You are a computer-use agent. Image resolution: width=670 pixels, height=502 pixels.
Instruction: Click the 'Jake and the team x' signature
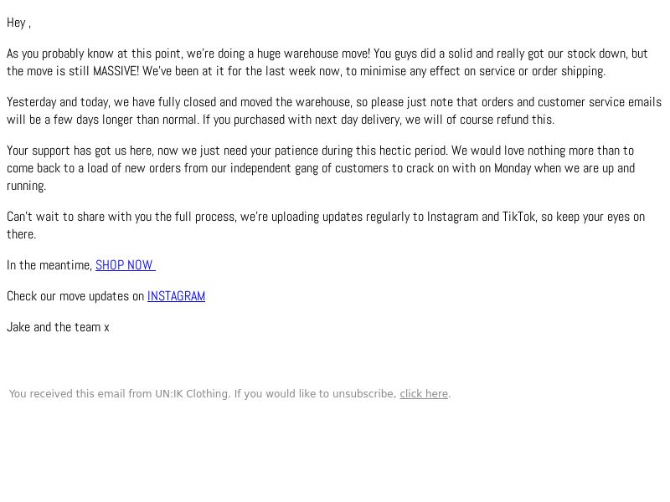(x=58, y=327)
